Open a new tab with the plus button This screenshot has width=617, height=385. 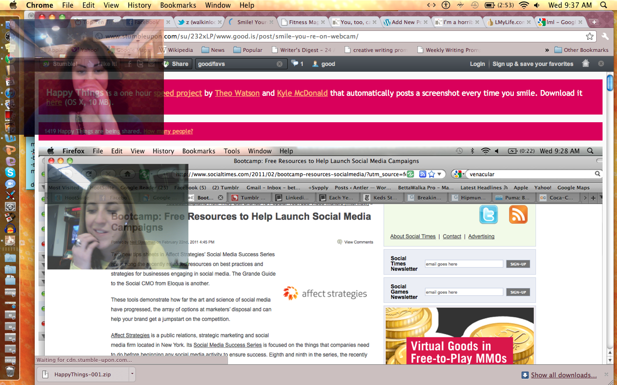pyautogui.click(x=594, y=23)
